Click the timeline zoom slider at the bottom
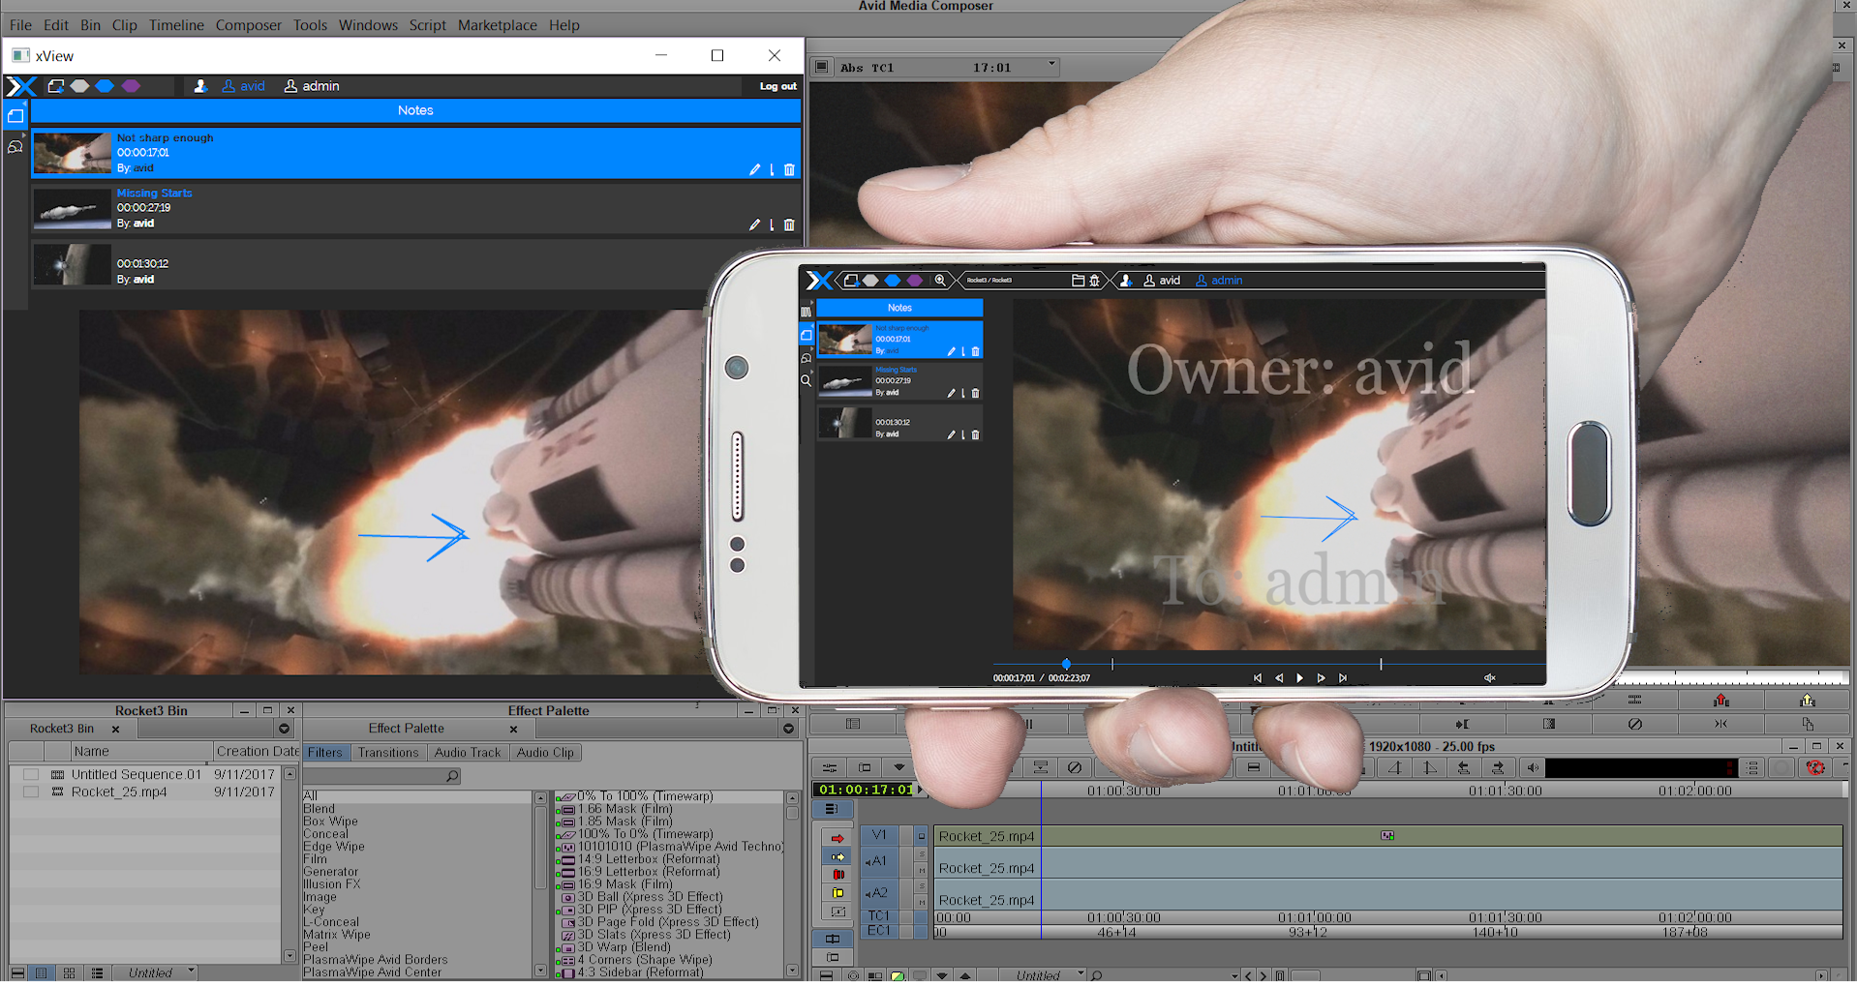Image resolution: width=1857 pixels, height=985 pixels. 1305,975
